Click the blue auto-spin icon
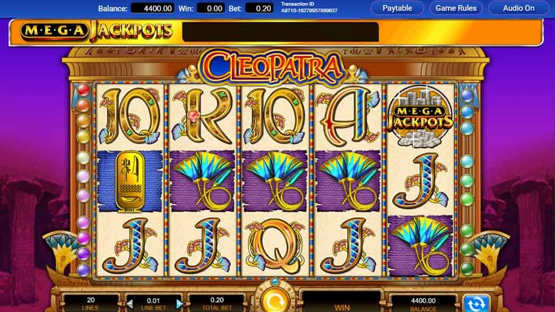 (x=476, y=304)
